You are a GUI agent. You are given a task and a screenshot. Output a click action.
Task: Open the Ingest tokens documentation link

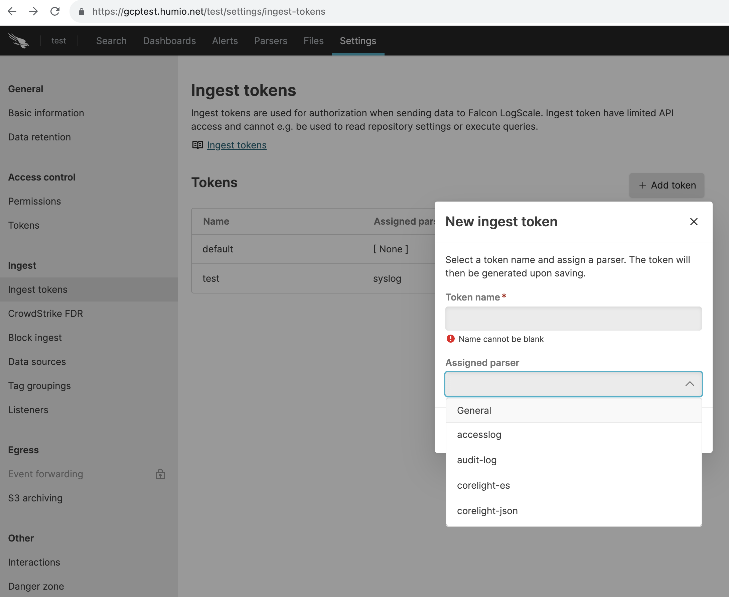pos(237,145)
